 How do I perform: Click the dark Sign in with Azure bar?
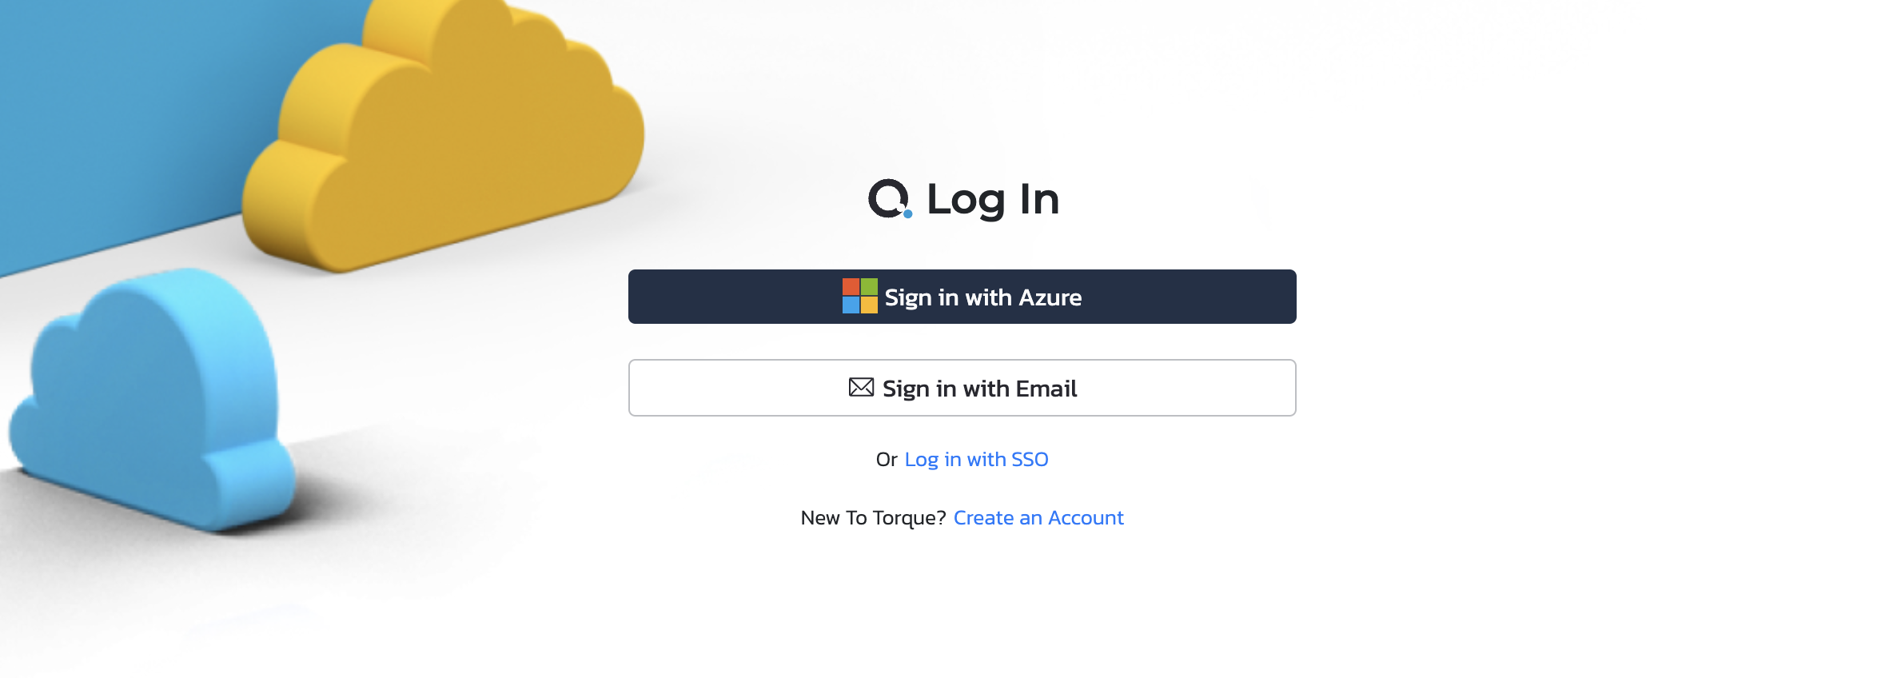(962, 297)
